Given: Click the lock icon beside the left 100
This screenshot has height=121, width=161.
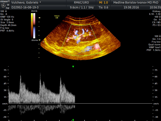Looking at the screenshot, I should click(6, 11).
